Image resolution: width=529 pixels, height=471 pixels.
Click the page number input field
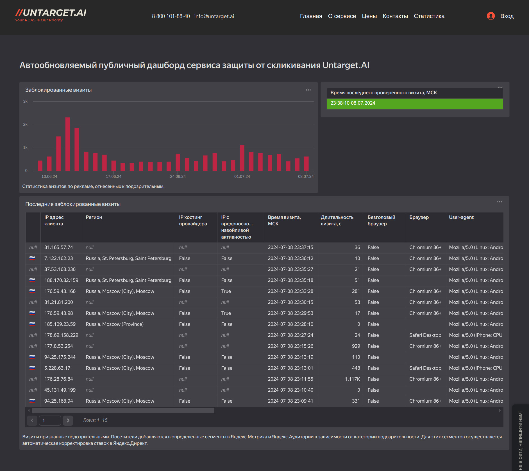point(50,420)
